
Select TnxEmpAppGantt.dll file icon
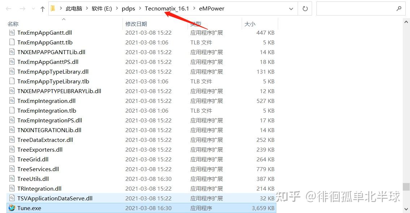pos(12,32)
